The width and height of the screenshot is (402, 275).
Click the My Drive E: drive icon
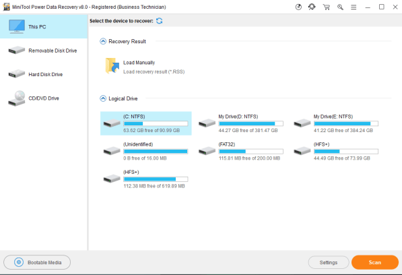(302, 123)
